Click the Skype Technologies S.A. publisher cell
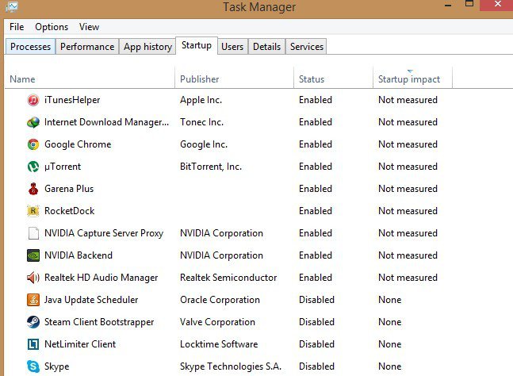This screenshot has height=376, width=513. pos(231,366)
